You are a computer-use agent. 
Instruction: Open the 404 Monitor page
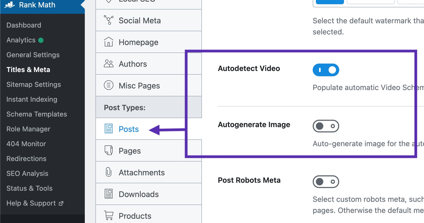[26, 144]
